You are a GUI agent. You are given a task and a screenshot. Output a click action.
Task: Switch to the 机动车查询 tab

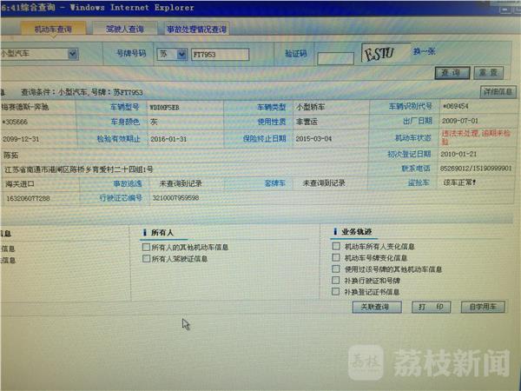tap(54, 29)
